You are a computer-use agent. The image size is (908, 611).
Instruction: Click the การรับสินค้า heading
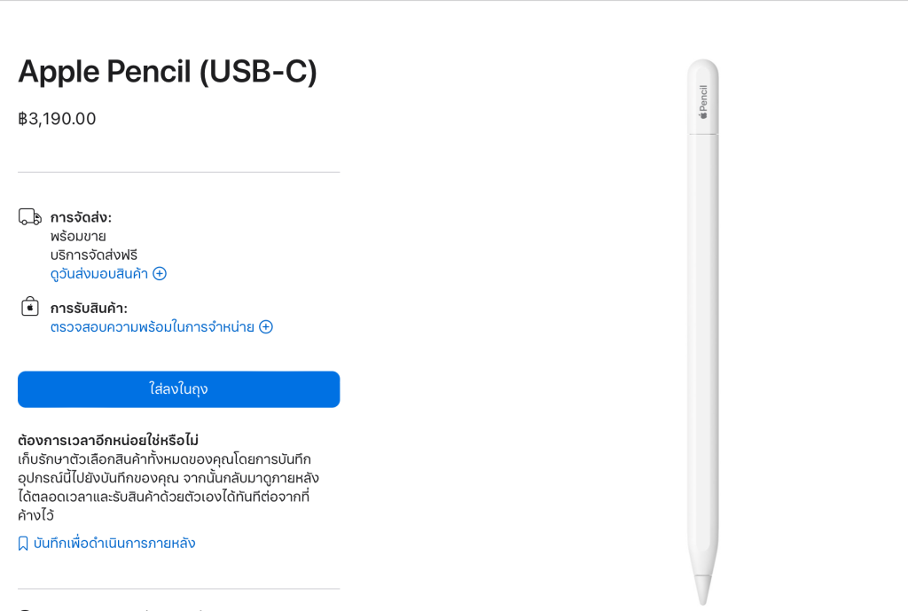(89, 309)
